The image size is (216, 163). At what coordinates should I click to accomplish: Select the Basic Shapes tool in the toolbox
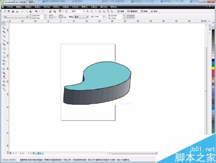pos(4,61)
